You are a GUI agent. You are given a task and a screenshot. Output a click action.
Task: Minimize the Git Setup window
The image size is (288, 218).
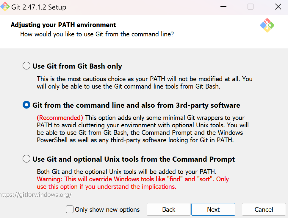click(x=223, y=7)
